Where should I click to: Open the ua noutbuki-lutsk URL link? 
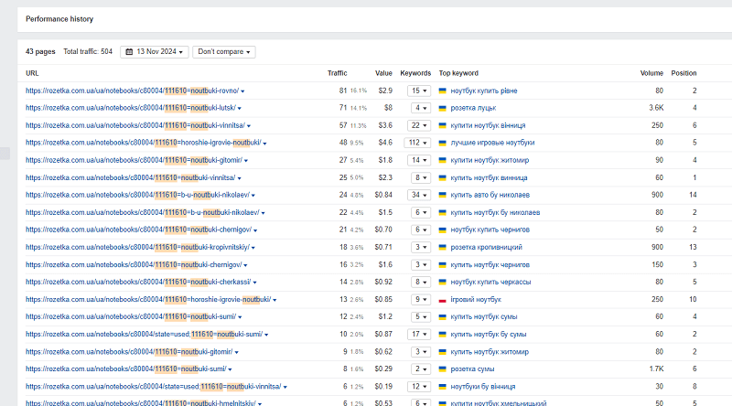[x=131, y=108]
